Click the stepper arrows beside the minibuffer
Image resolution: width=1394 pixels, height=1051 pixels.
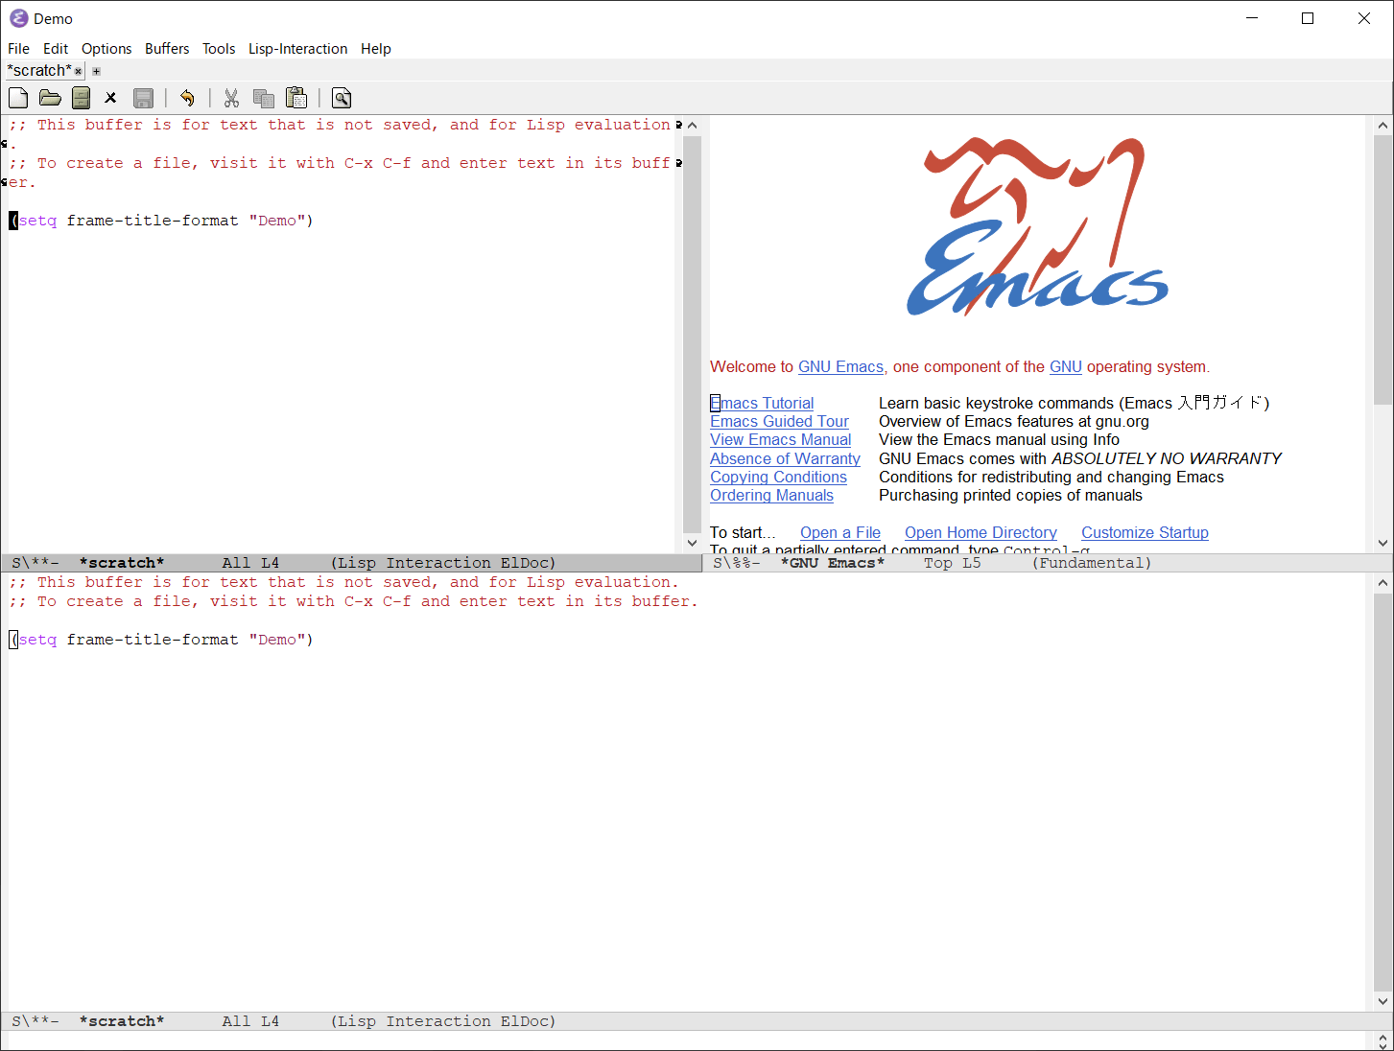tap(1382, 1041)
